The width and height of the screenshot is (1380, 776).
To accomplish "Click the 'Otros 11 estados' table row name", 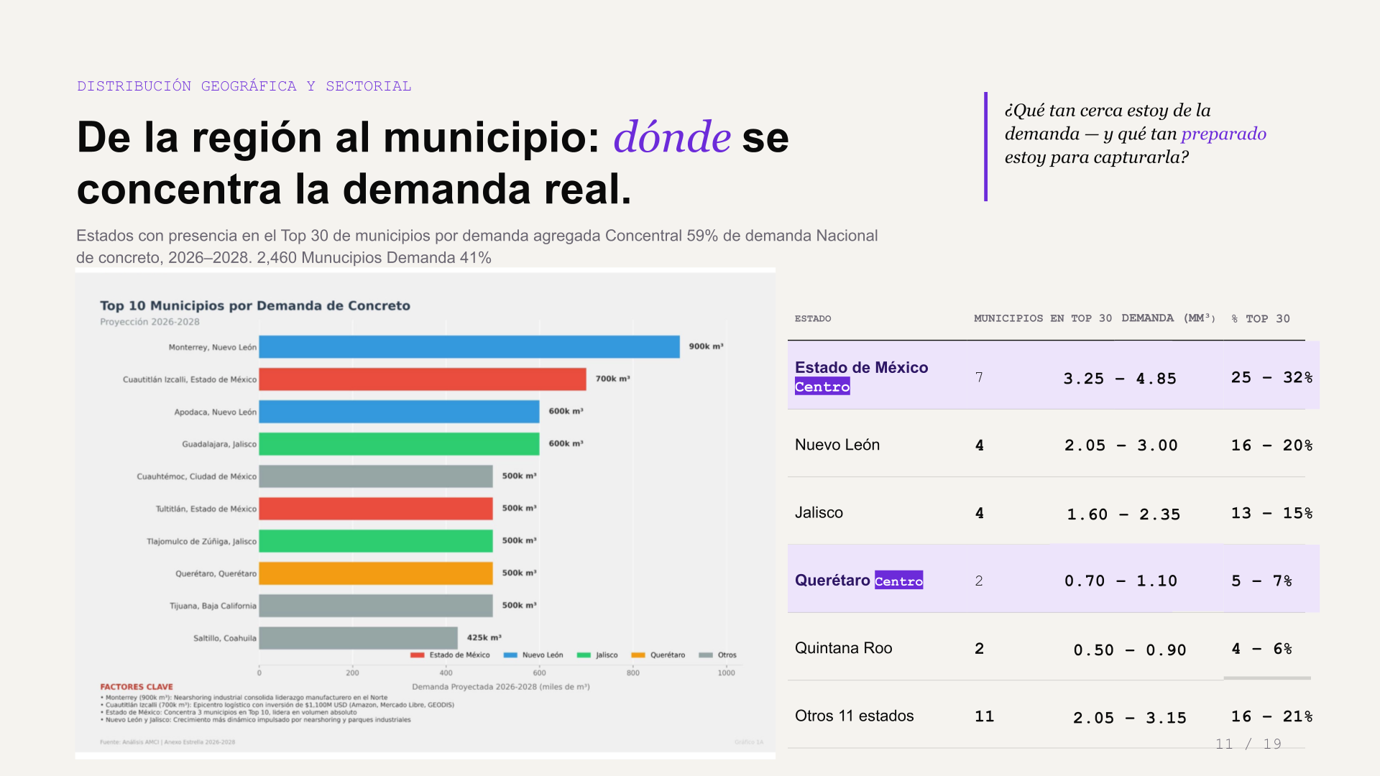I will click(x=855, y=716).
